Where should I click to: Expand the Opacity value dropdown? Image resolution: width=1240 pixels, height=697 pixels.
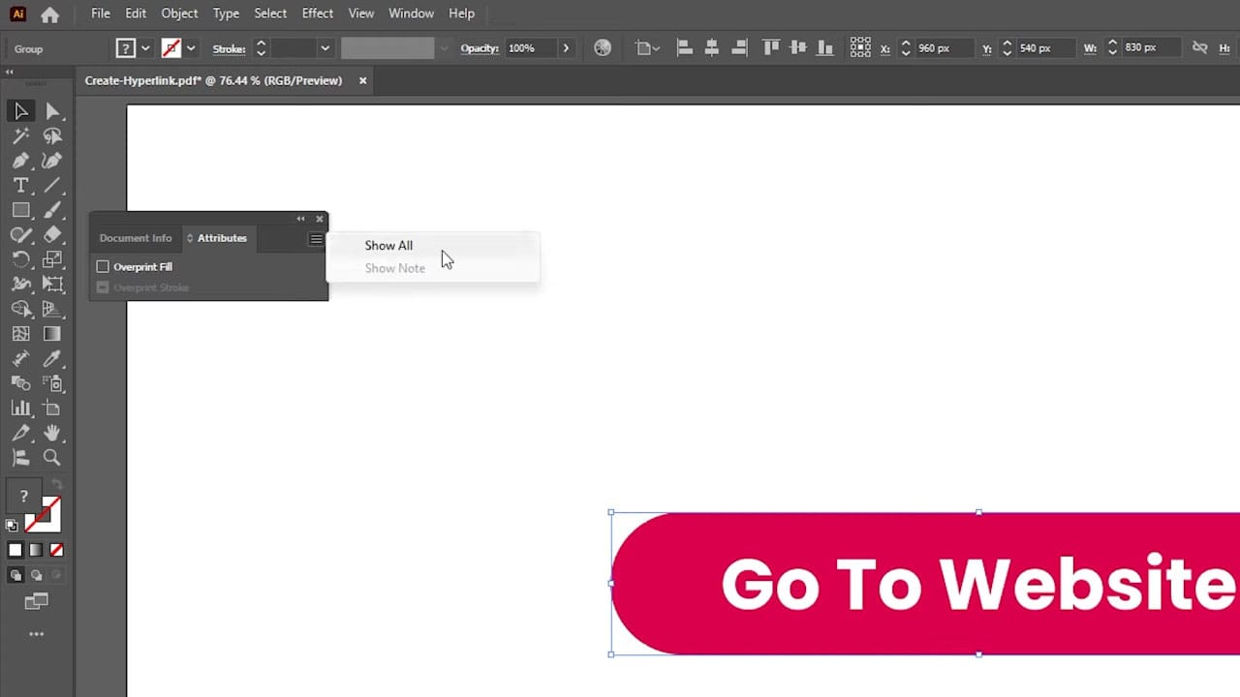pos(566,47)
